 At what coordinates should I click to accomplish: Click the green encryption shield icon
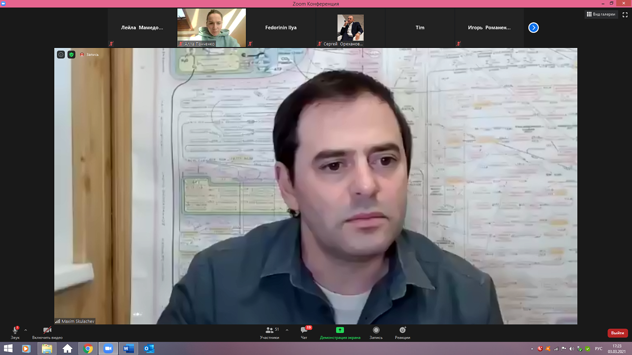point(72,55)
